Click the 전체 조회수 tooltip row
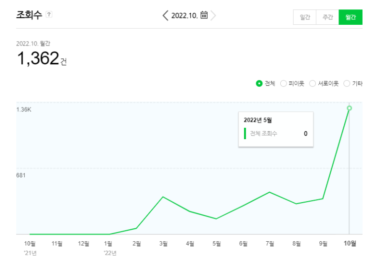The width and height of the screenshot is (382, 266). 276,134
